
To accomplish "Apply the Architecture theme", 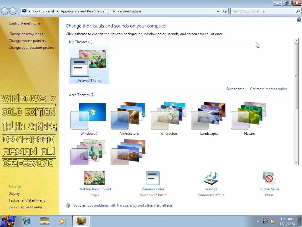I will 129,119.
